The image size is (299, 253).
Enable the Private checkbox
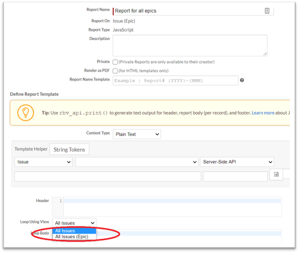[x=115, y=62]
